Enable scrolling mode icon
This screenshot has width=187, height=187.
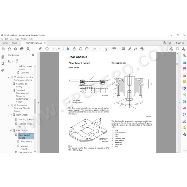[x=114, y=49]
